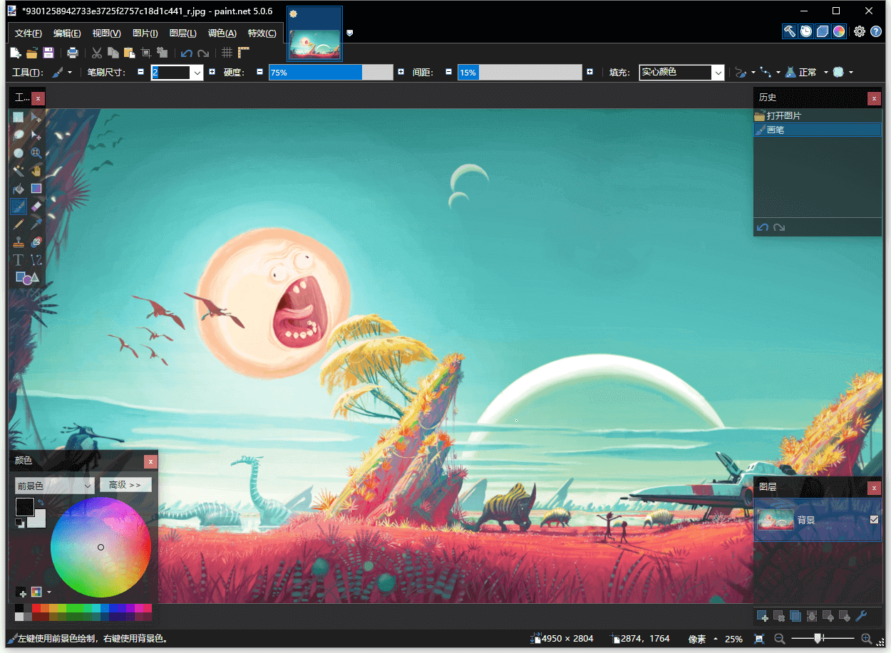Click the 高级 >> button
The height and width of the screenshot is (653, 891).
click(125, 485)
